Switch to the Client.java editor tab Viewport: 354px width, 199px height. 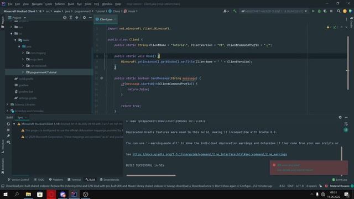click(x=106, y=19)
